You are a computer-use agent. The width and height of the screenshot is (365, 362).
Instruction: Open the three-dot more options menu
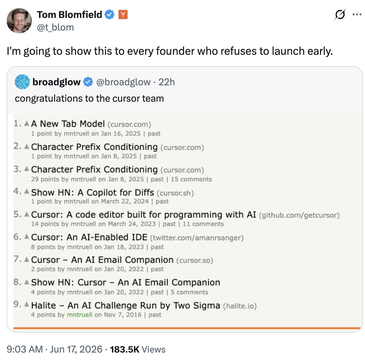357,14
